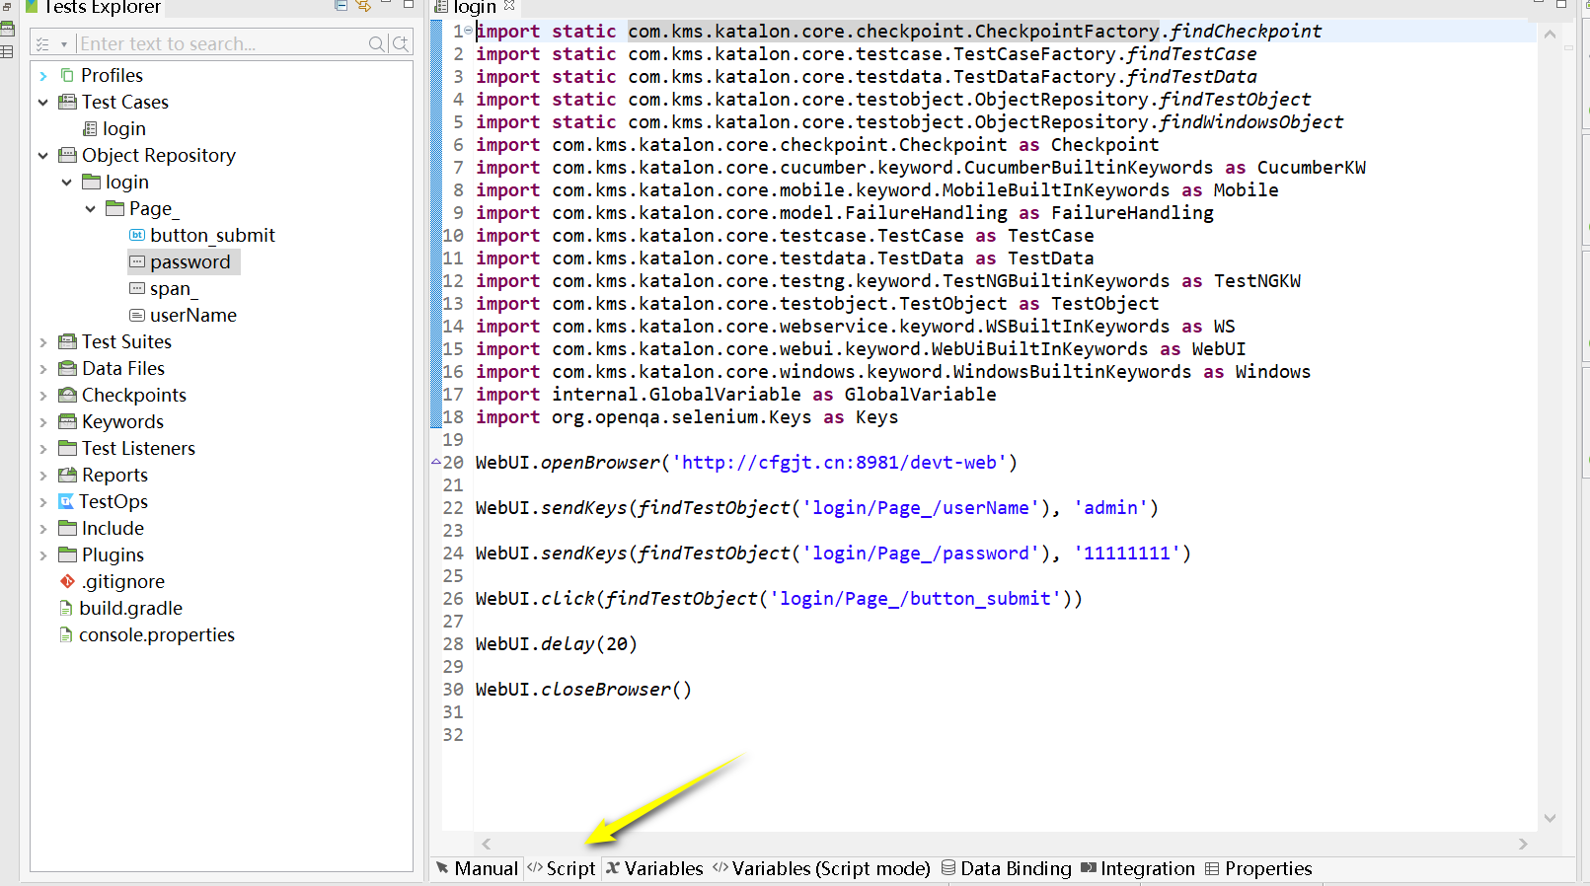Select the login editor tab
This screenshot has width=1590, height=886.
pos(474,7)
